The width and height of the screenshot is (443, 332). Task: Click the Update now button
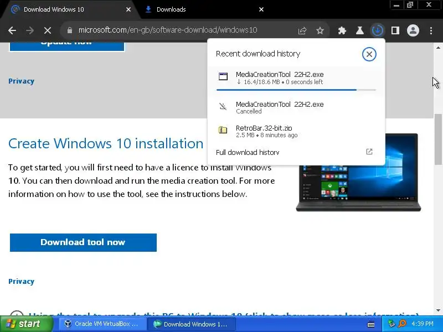tap(67, 46)
